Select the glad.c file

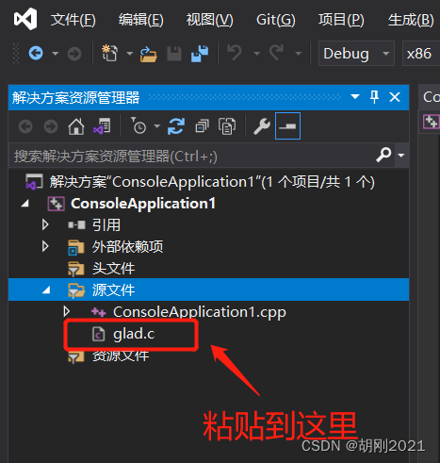134,334
